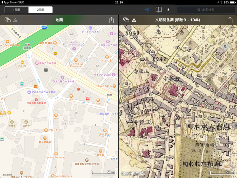
Task: Tap the 文明開化期 (明治9 - 19年) title
Action: pos(177,20)
